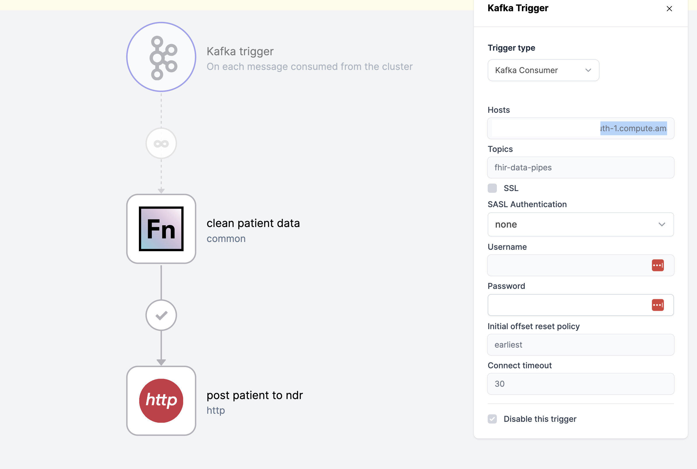Close the Kafka Trigger panel

coord(669,8)
